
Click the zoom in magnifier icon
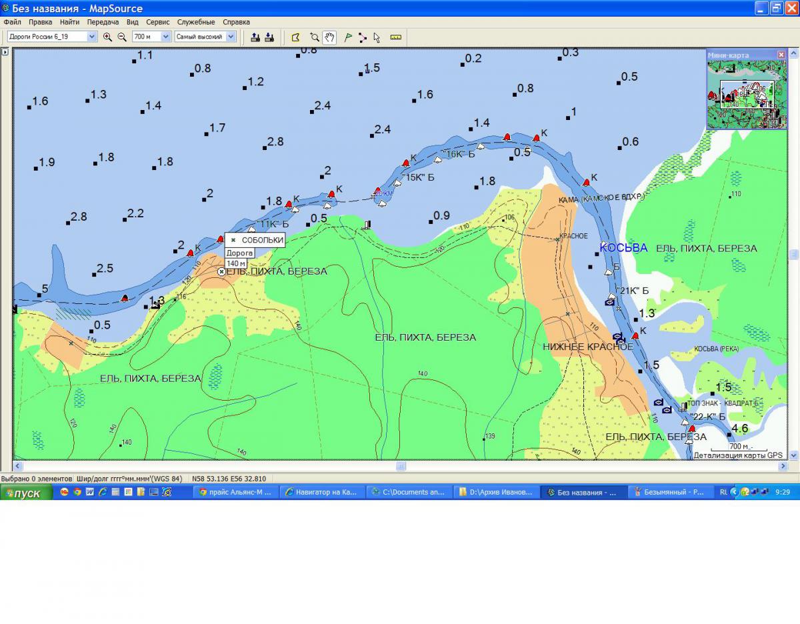click(107, 37)
